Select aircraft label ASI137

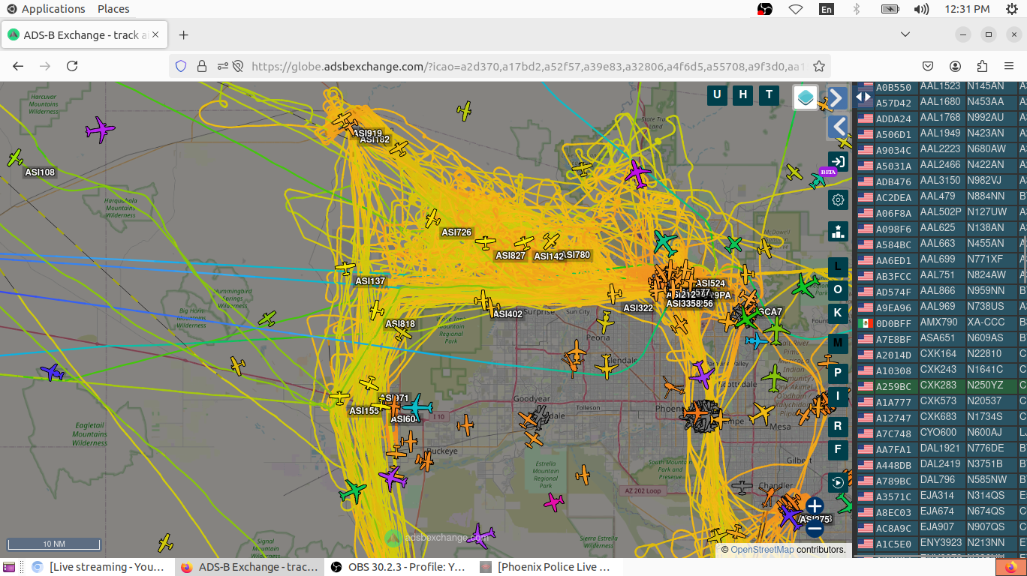coord(370,281)
